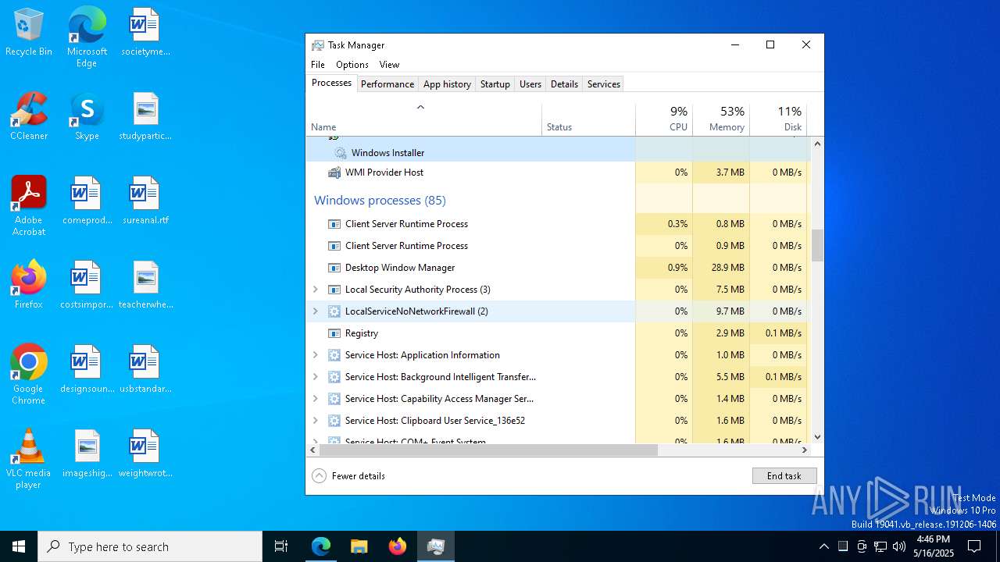Screen dimensions: 1000x562
Task: Open the File menu
Action: coord(318,65)
